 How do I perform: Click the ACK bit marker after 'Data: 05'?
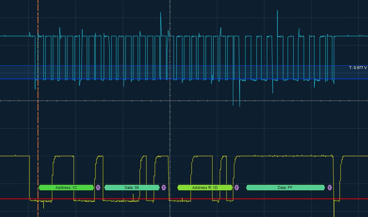(x=164, y=188)
